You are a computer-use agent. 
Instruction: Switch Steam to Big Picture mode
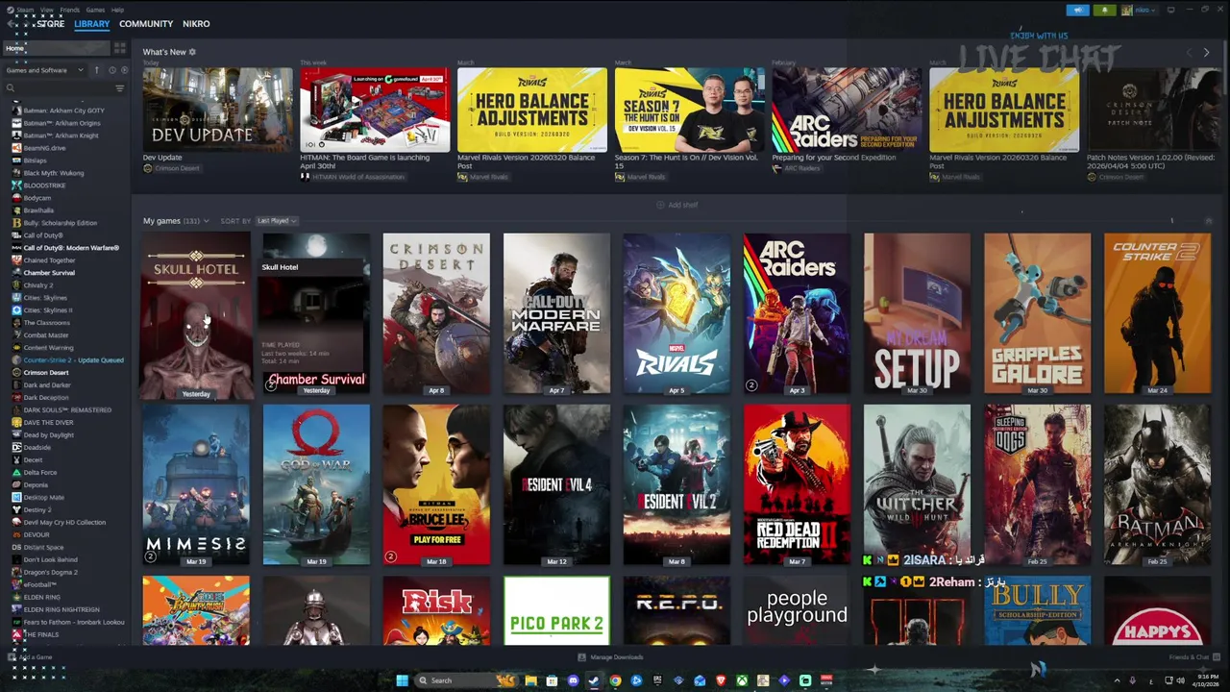1170,10
